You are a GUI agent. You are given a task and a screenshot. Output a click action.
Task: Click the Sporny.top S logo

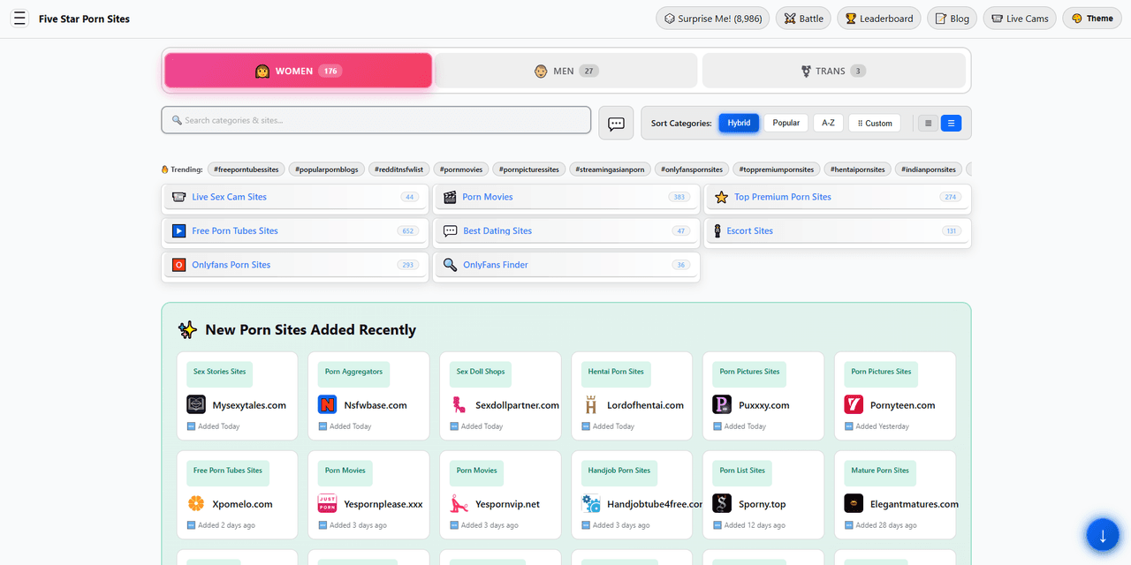[x=722, y=503]
